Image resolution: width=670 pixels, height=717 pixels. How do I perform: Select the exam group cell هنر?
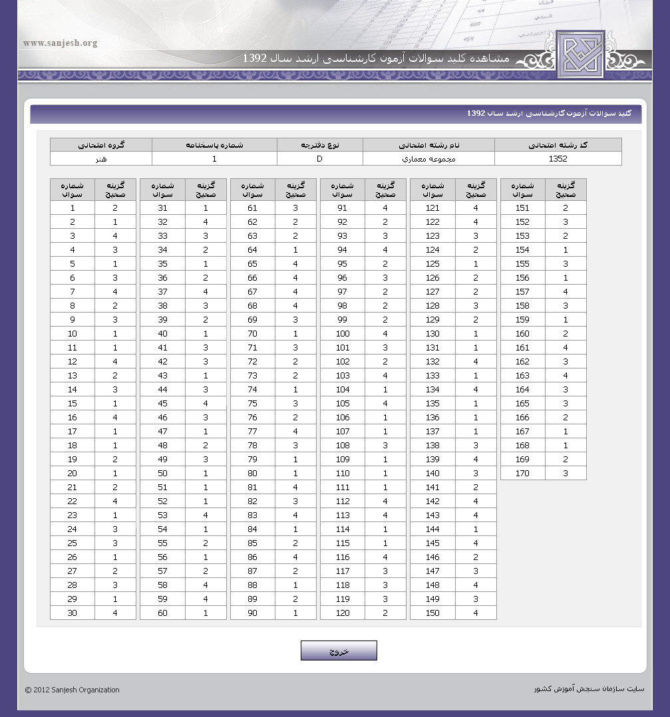[101, 159]
